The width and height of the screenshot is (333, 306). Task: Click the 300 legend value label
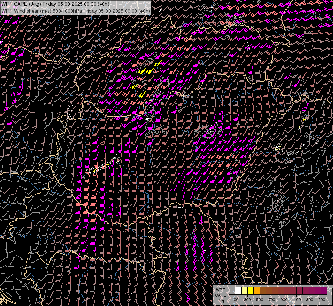(247, 300)
